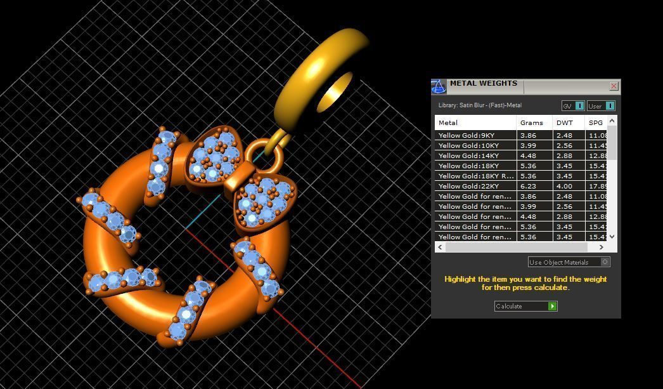Click the table's scroll down arrow
The height and width of the screenshot is (389, 663).
click(612, 237)
